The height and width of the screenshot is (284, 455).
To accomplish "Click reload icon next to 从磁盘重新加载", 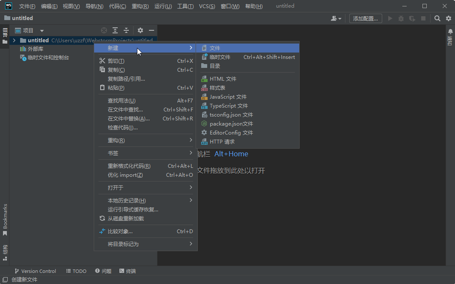I will [x=102, y=218].
